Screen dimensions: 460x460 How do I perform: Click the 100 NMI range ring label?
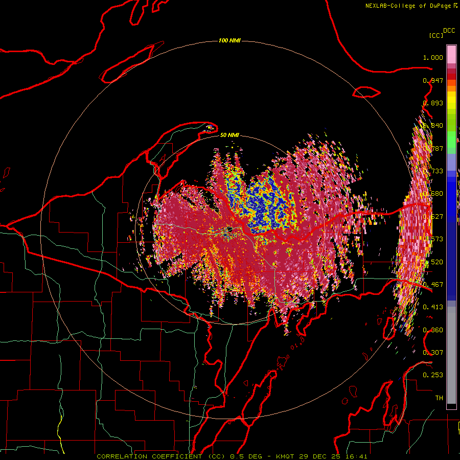click(x=229, y=40)
